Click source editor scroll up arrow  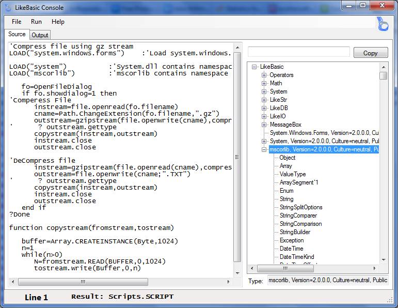[237, 48]
